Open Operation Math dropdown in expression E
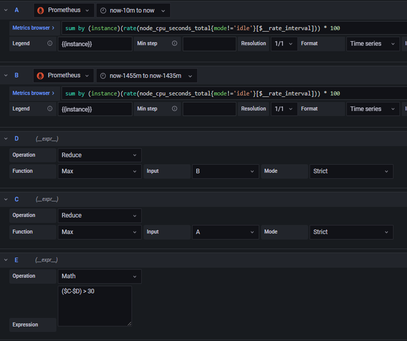The image size is (407, 341). pyautogui.click(x=100, y=276)
